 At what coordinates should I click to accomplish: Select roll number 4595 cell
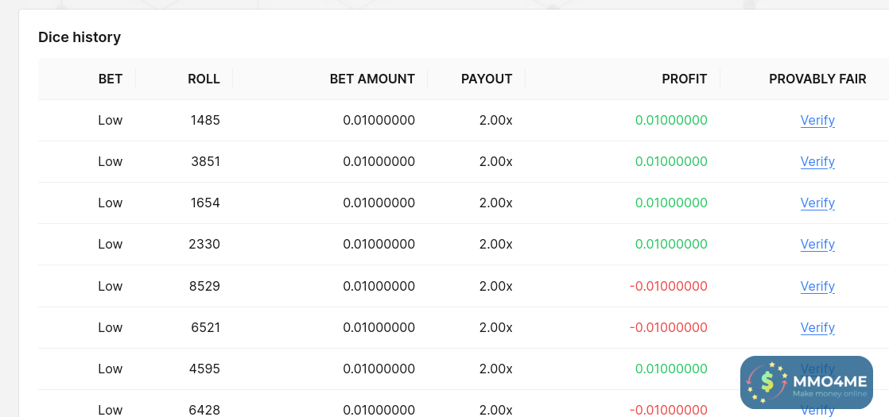204,369
